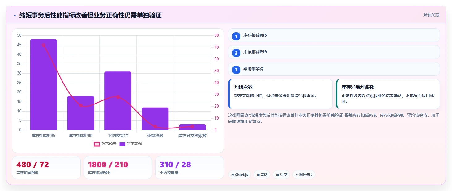
Task: Click the trend line point above 库存扣减P95
Action: click(43, 45)
